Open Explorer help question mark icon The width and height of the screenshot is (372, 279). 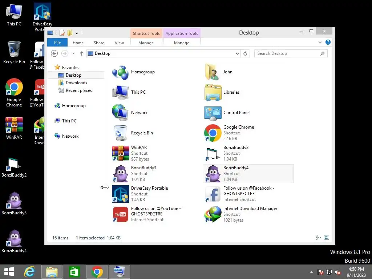(328, 42)
